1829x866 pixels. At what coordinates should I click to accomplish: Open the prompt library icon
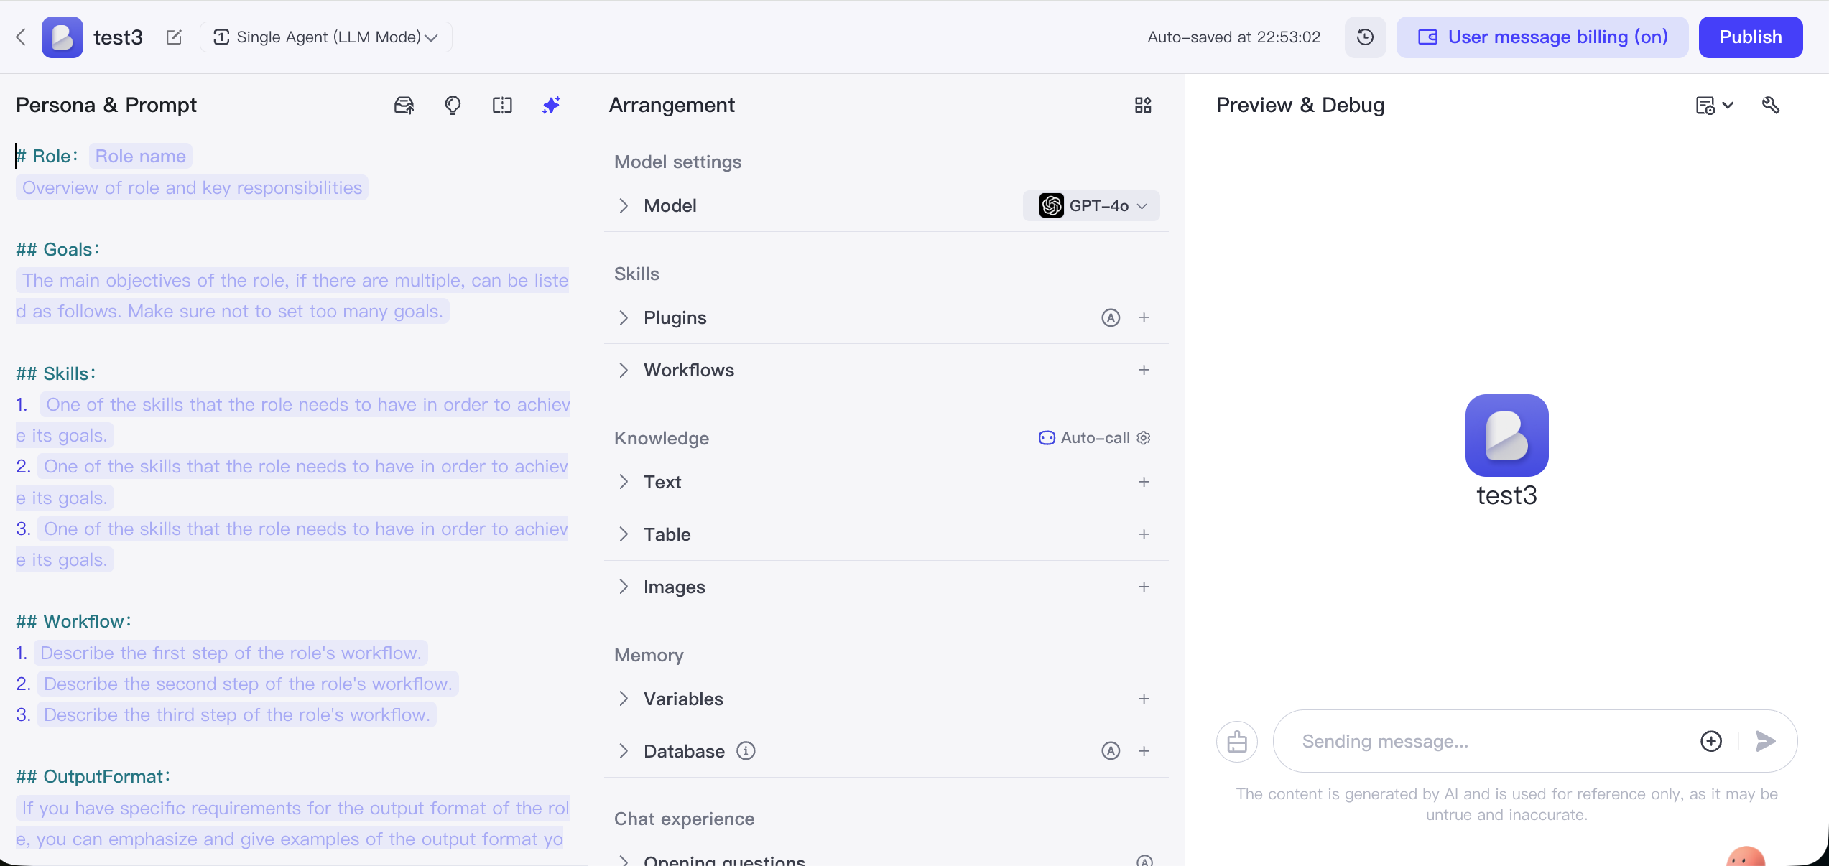click(x=404, y=106)
